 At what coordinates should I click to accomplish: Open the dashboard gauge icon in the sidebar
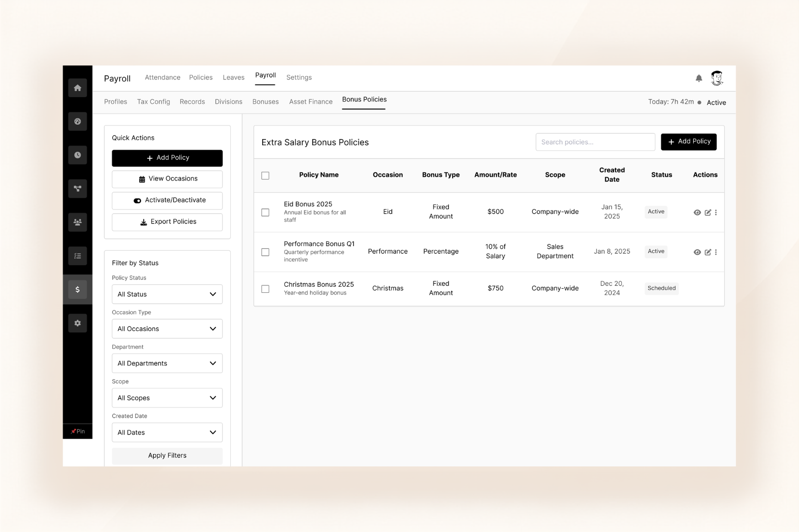click(78, 121)
